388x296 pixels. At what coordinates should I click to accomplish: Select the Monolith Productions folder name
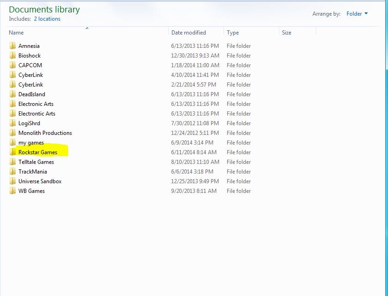tap(45, 133)
